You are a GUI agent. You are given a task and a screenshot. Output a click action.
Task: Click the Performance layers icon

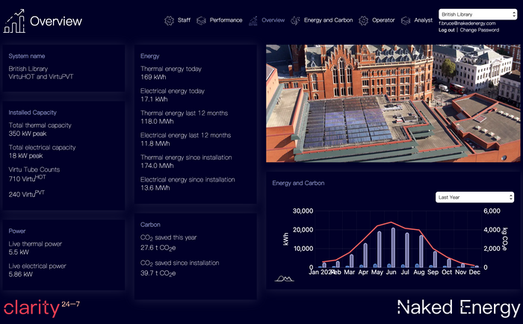tap(201, 21)
